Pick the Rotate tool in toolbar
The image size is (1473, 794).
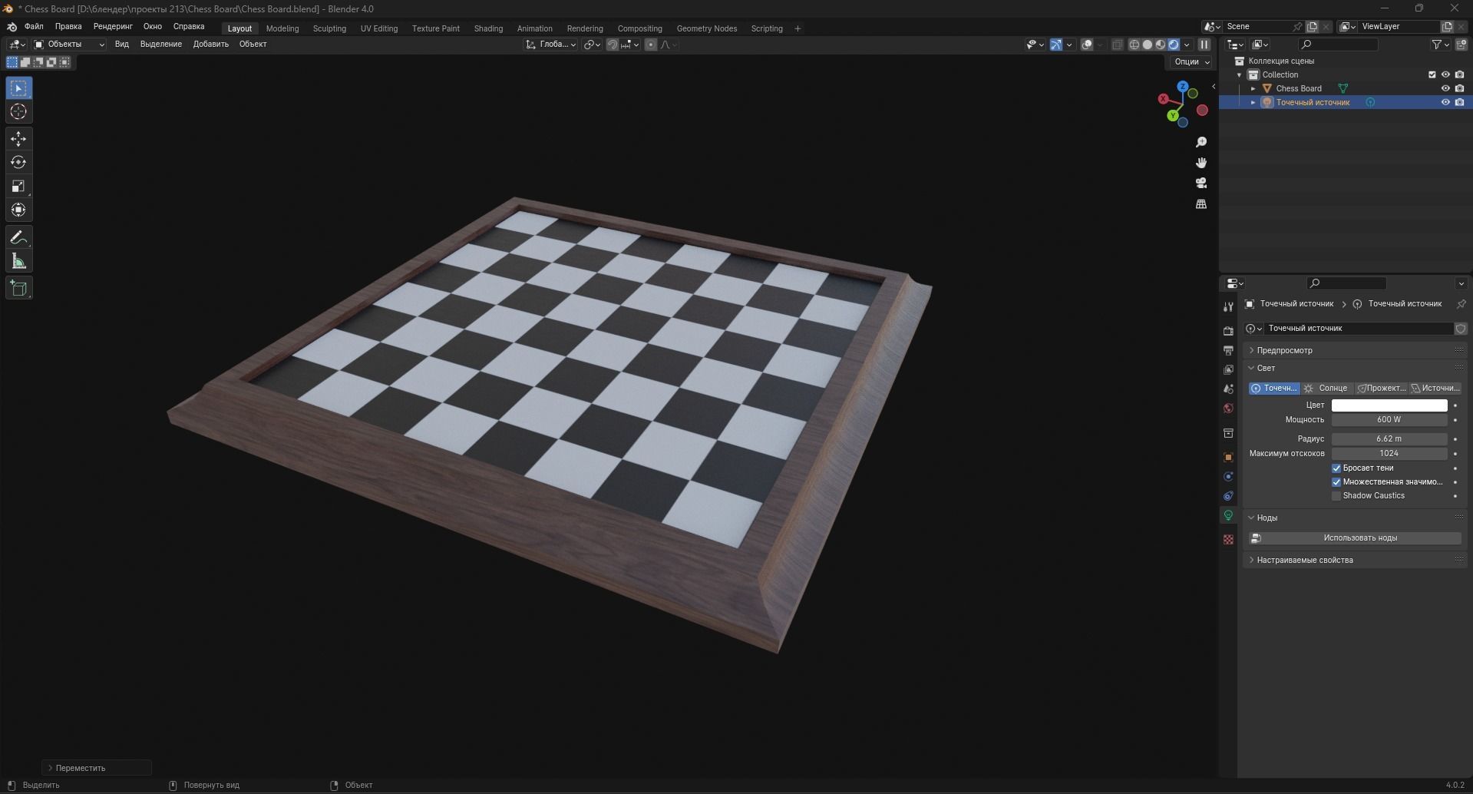tap(18, 163)
